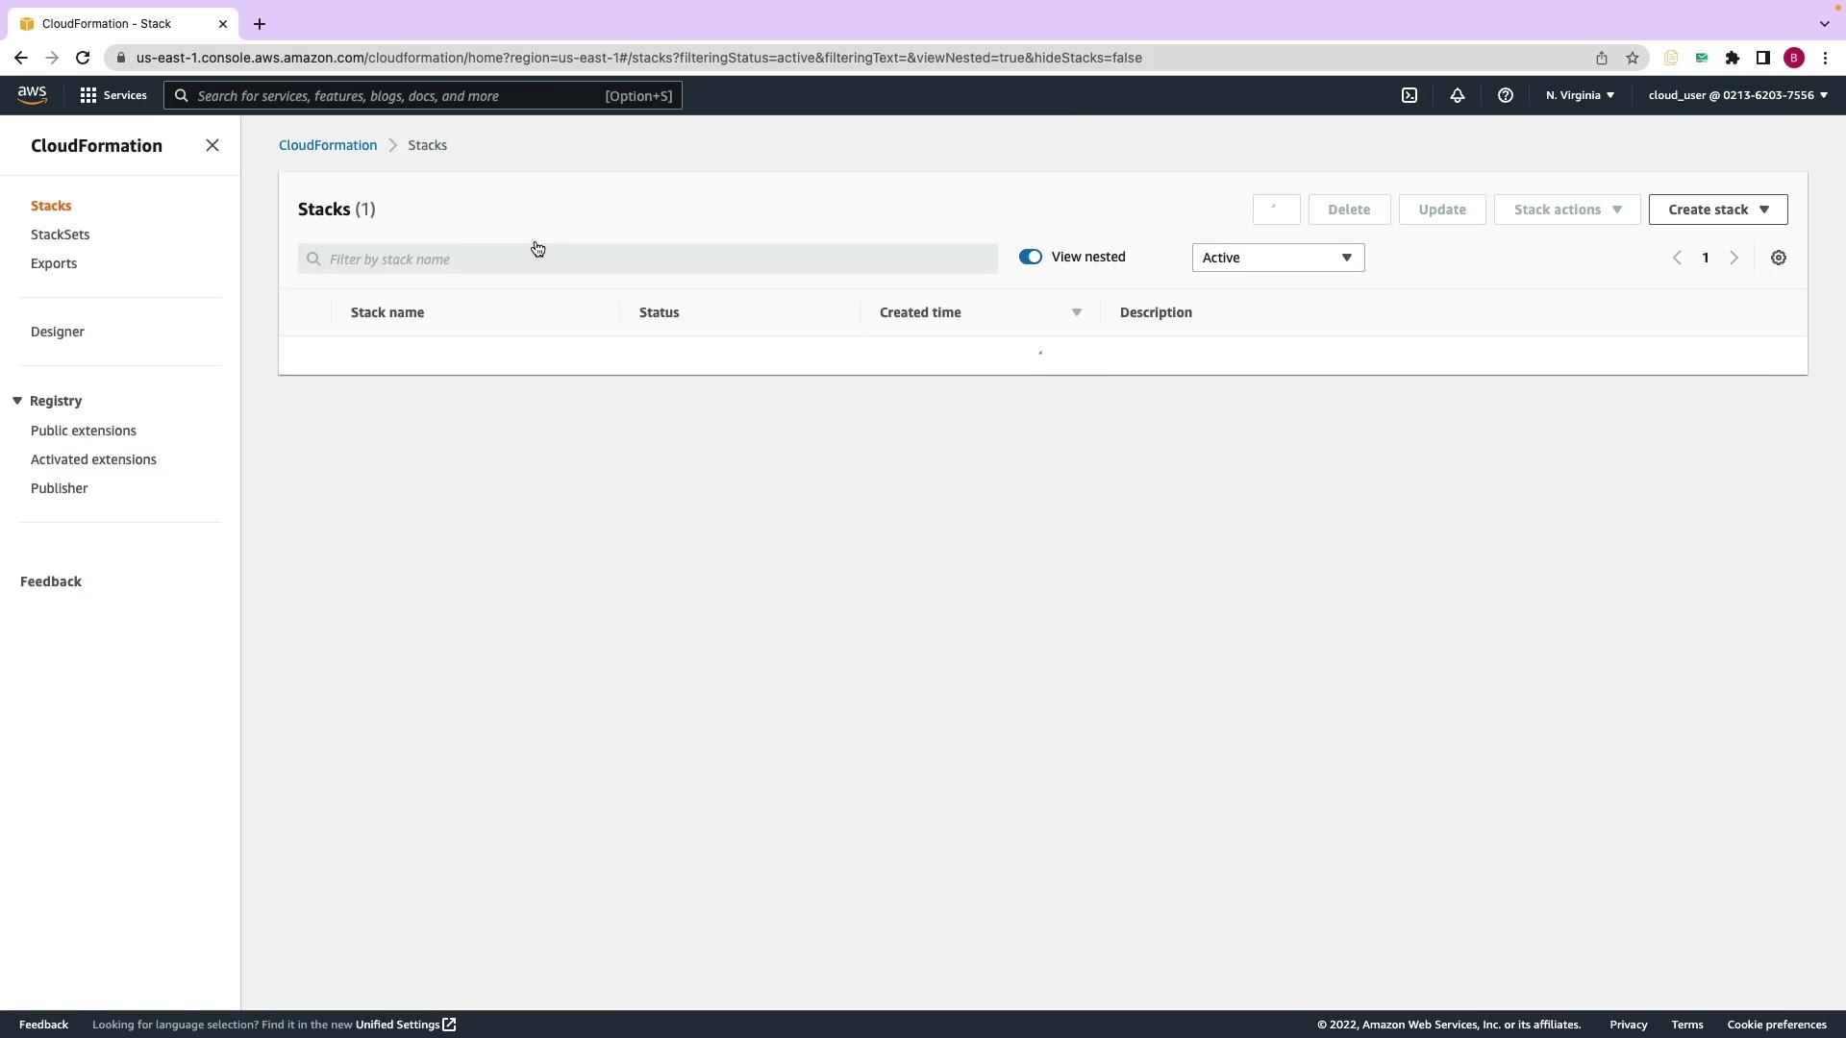Click the help question mark icon

[1506, 95]
